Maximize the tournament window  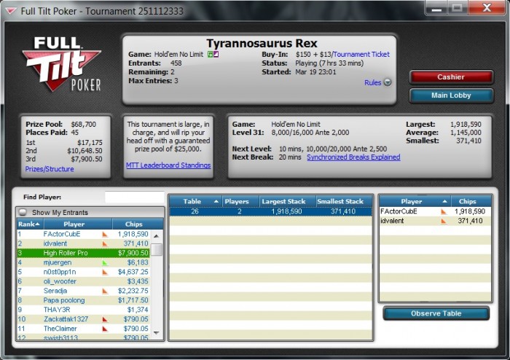pos(458,8)
